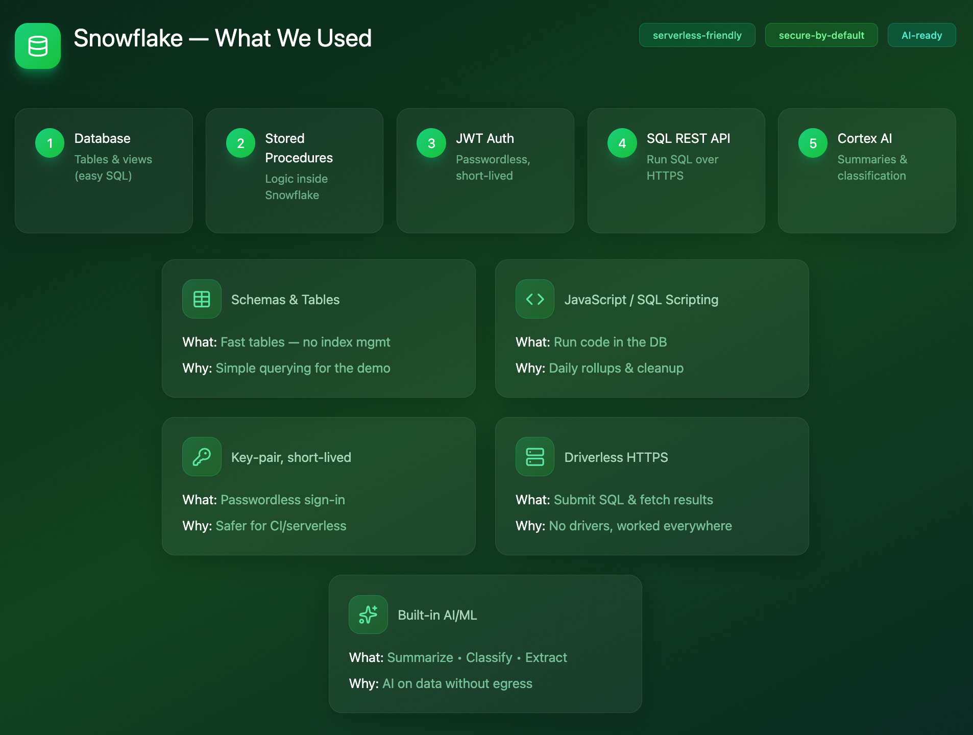Screen dimensions: 973x735
Task: Click 'Run code in the DB' text
Action: point(611,342)
